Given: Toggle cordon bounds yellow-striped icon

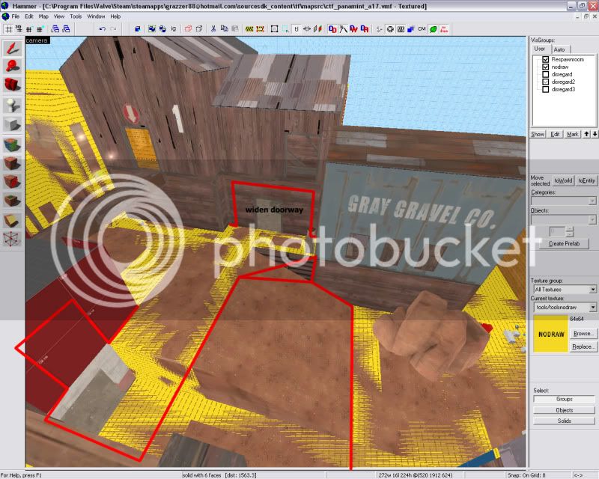Looking at the screenshot, I should pyautogui.click(x=249, y=29).
